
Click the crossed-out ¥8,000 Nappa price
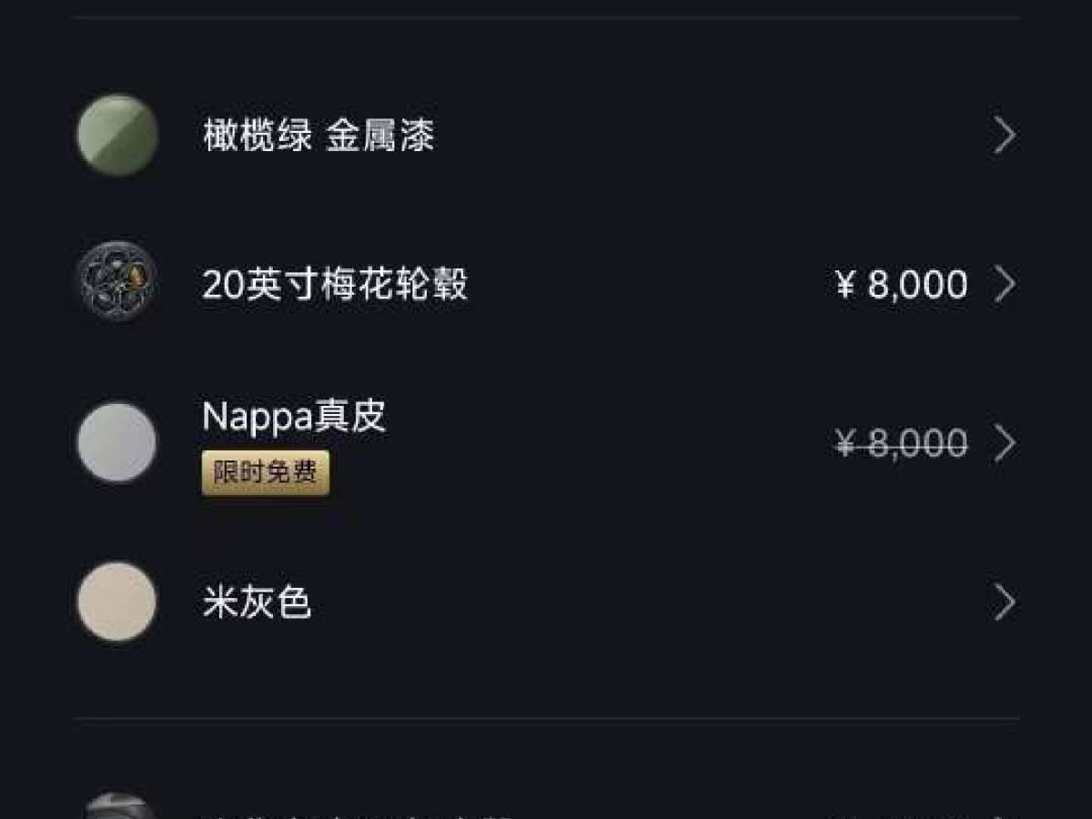pyautogui.click(x=901, y=444)
